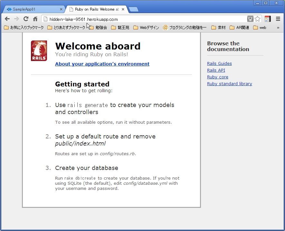This screenshot has width=285, height=231.
Task: Click the Create your database step
Action: (87, 168)
